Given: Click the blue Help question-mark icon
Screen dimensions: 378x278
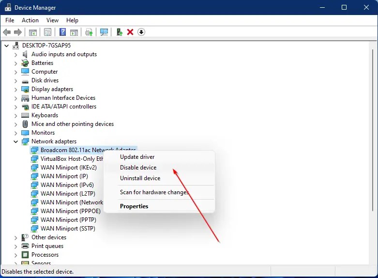Looking at the screenshot, I should pos(63,32).
